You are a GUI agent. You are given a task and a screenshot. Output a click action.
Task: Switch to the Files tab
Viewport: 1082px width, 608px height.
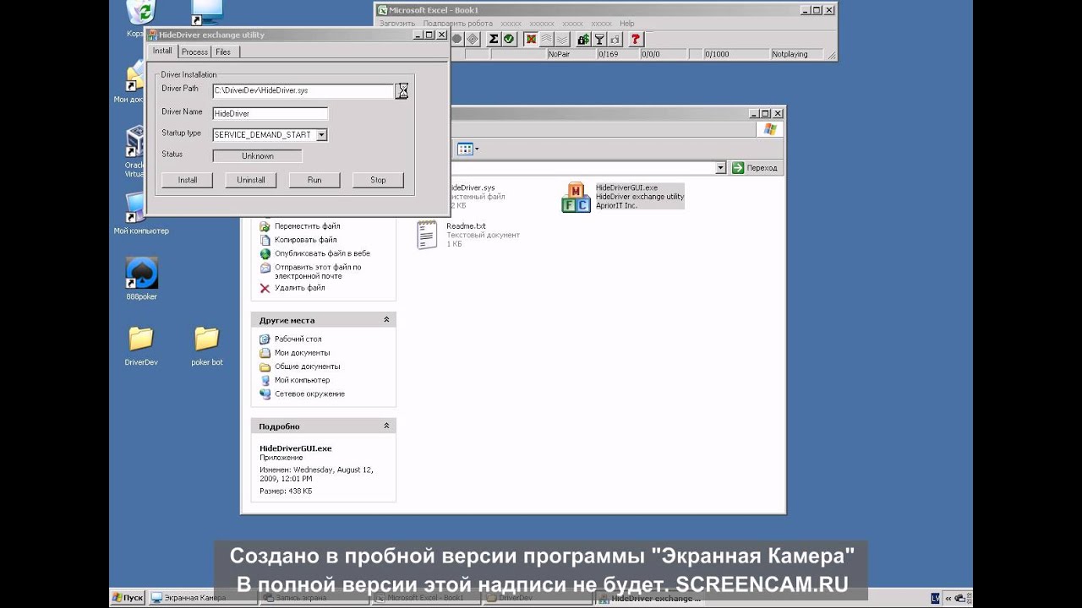[223, 52]
